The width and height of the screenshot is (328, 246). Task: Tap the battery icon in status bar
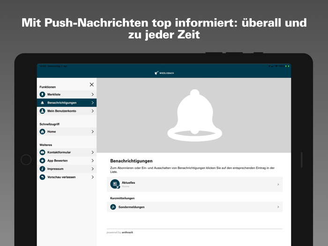point(287,66)
